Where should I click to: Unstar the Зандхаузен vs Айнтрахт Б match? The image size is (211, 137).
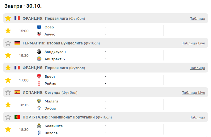click(x=8, y=55)
